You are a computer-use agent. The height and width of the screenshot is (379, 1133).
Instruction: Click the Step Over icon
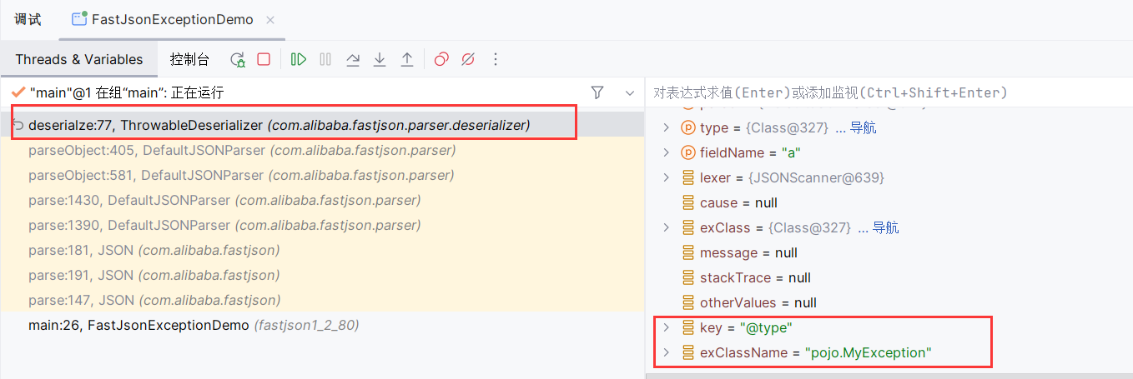pyautogui.click(x=353, y=59)
